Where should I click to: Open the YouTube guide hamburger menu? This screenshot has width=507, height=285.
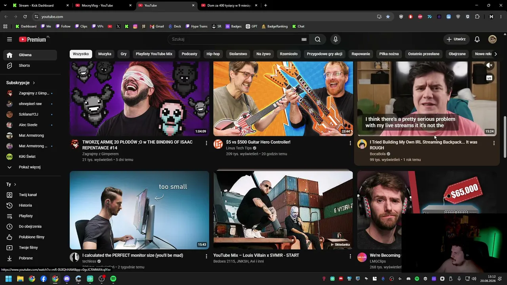(10, 39)
